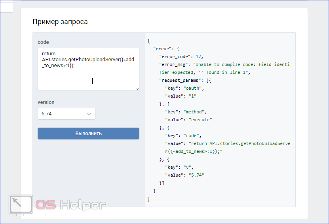
Task: Click the chevron arrow in version selector
Action: [89, 114]
